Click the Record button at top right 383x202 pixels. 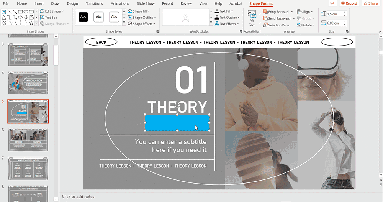[x=349, y=3]
